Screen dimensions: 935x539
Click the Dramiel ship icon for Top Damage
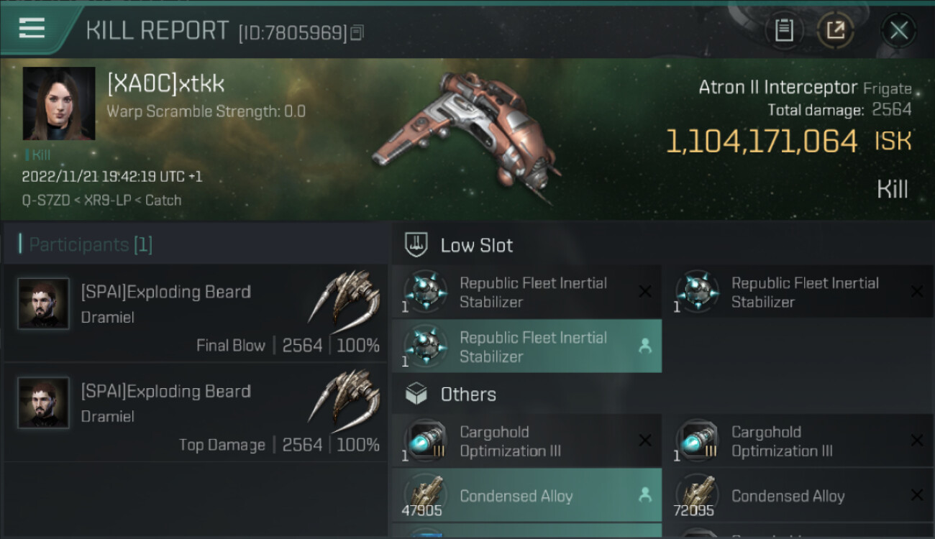(345, 397)
